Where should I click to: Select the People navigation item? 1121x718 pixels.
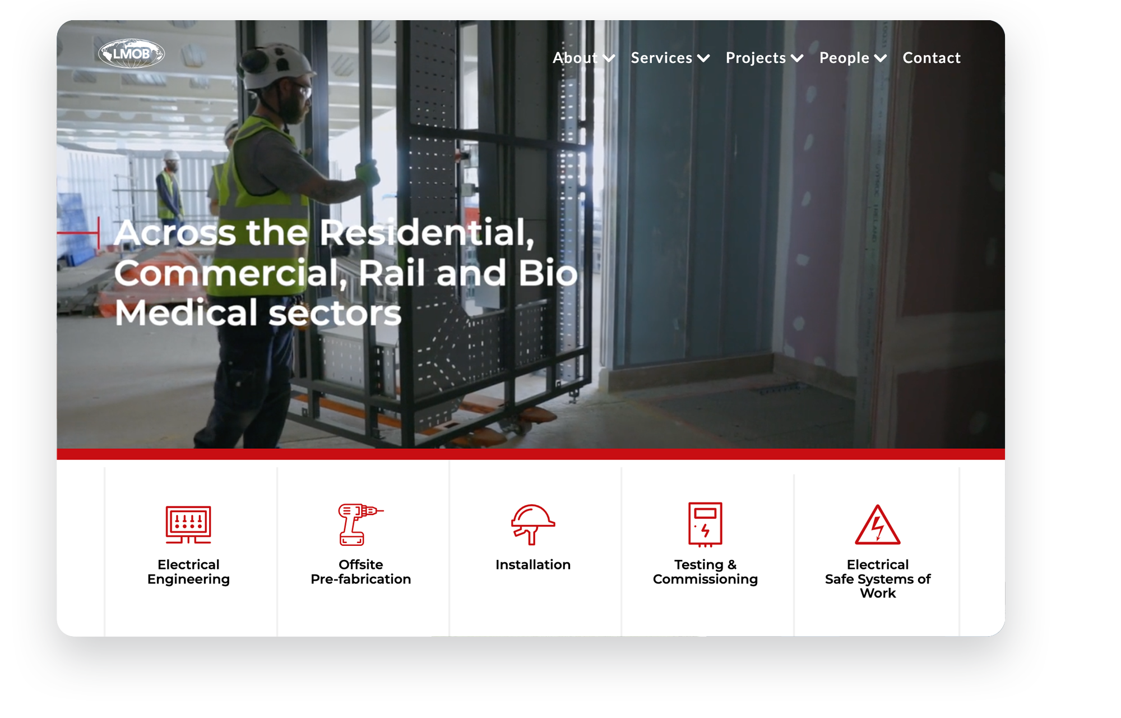point(844,58)
